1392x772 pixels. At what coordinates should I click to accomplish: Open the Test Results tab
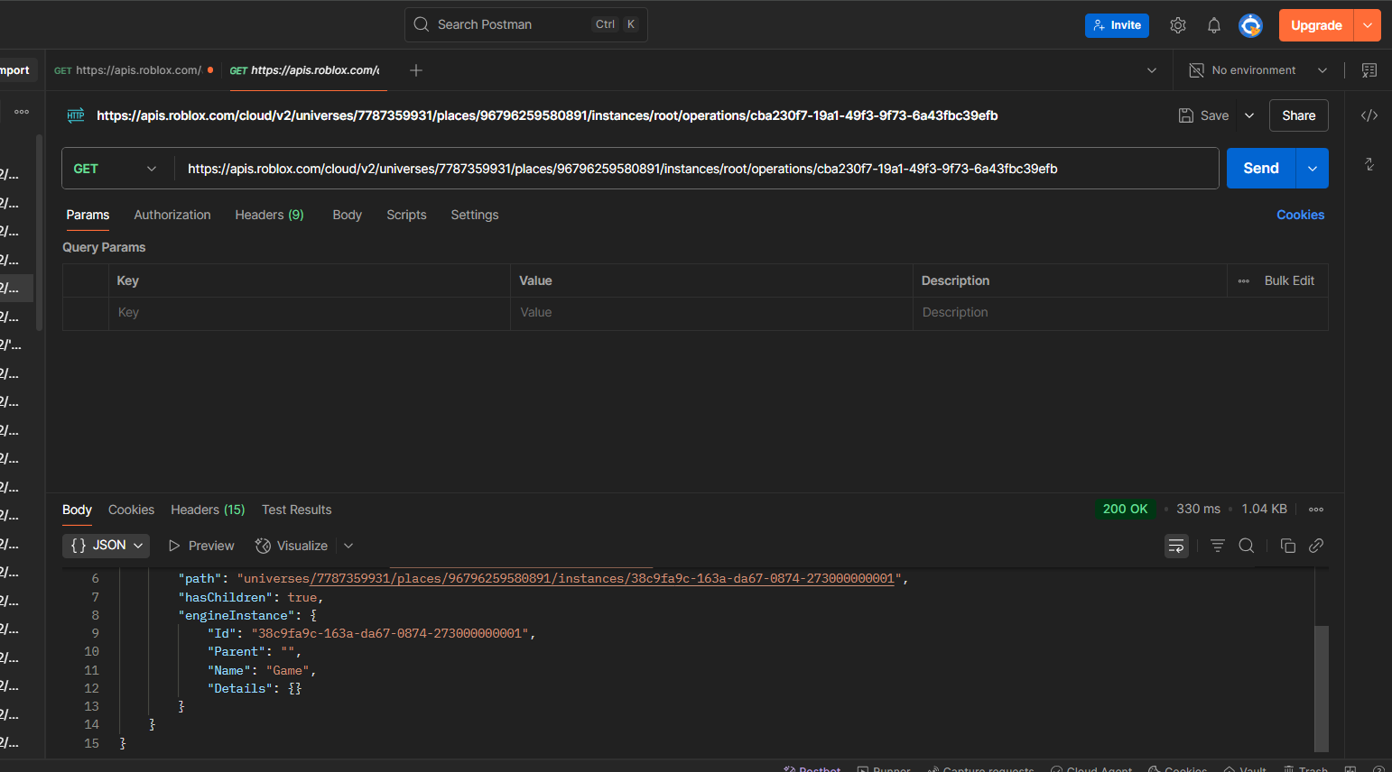[x=296, y=510]
